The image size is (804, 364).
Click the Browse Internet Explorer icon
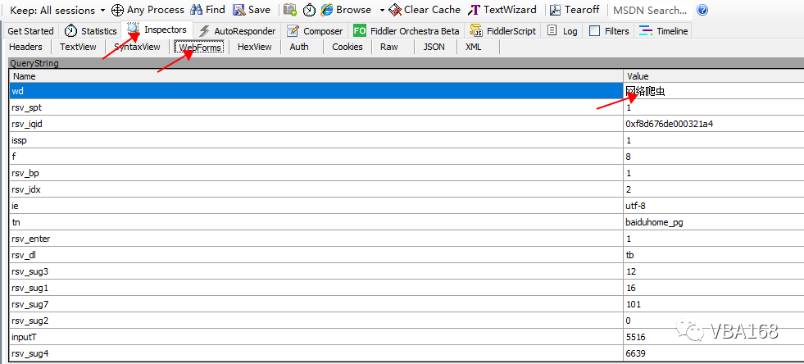point(327,10)
